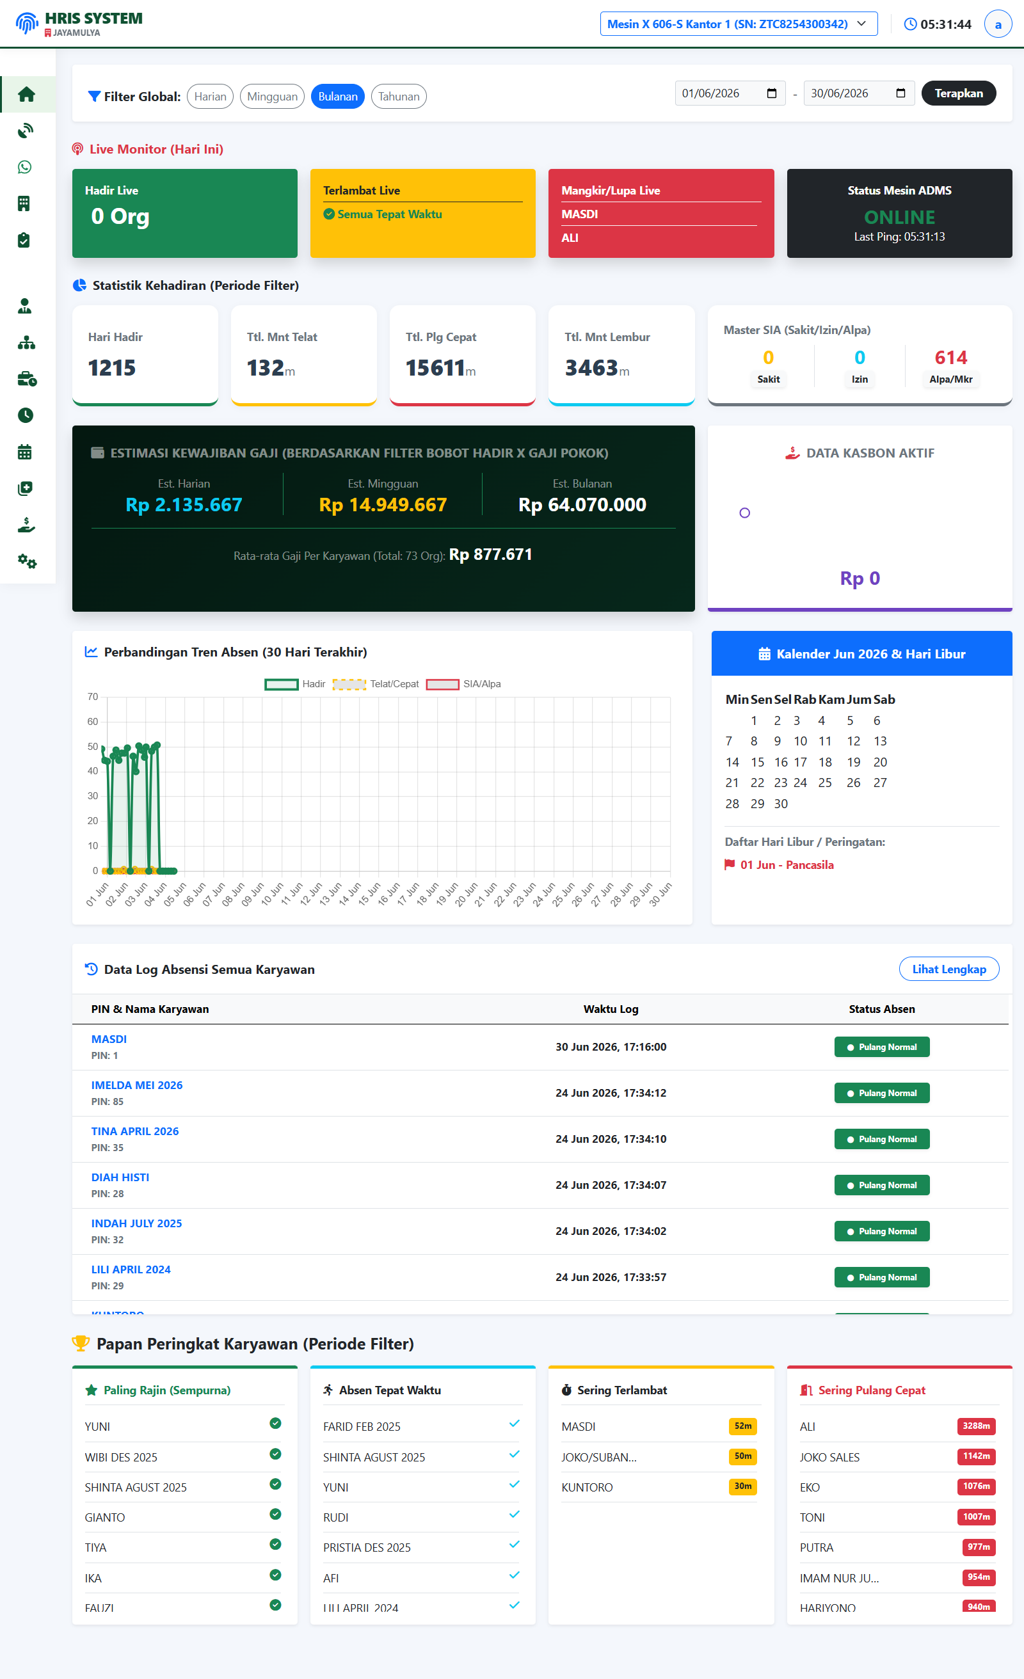The width and height of the screenshot is (1024, 1679).
Task: Click the start date field 01/06/2026
Action: pos(730,93)
